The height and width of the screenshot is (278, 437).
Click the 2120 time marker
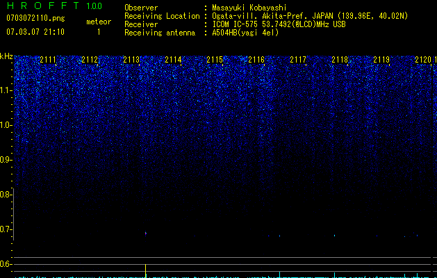click(x=423, y=60)
